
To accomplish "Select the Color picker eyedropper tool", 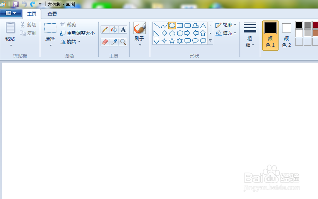I will pyautogui.click(x=114, y=42).
